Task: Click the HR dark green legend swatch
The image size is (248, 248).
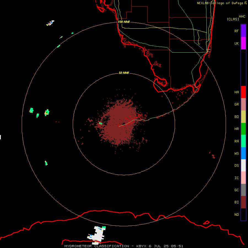Action: [243, 129]
